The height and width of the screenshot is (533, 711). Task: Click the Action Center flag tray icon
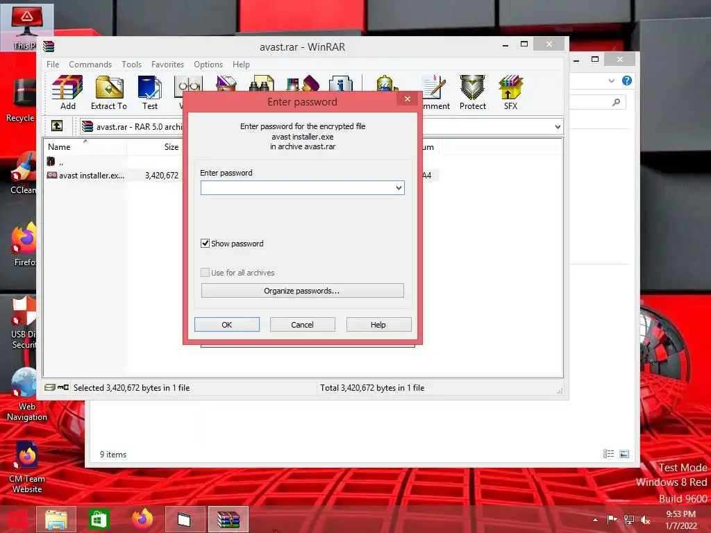coord(612,519)
